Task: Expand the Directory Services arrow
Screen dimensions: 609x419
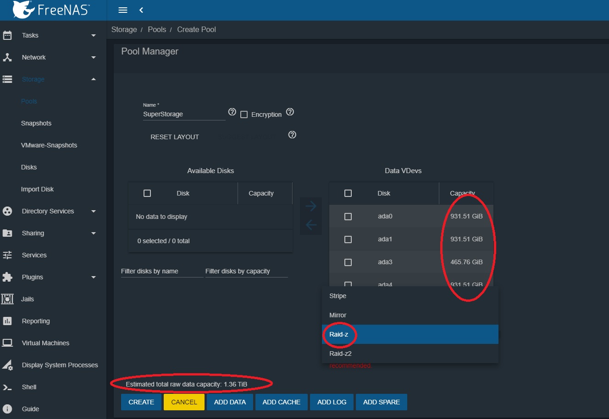Action: [x=94, y=211]
